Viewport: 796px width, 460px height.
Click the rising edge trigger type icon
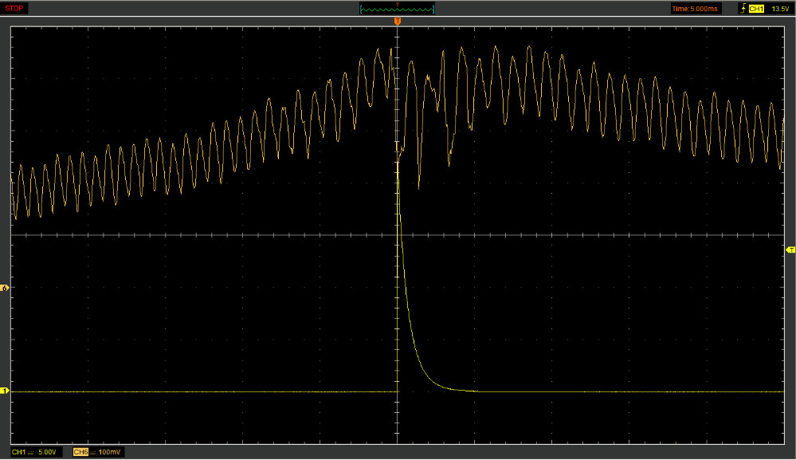(743, 9)
